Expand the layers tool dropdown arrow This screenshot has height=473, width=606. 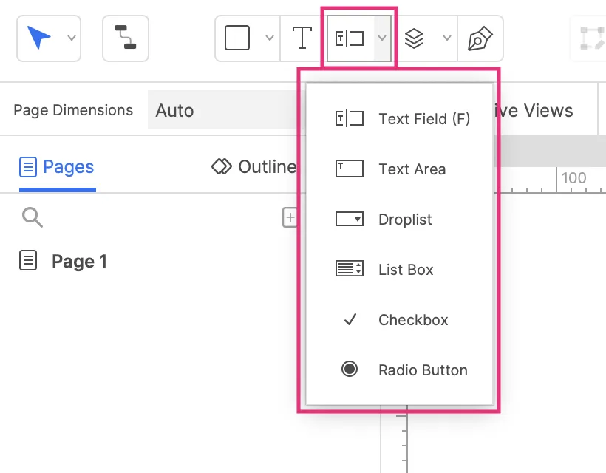click(446, 38)
